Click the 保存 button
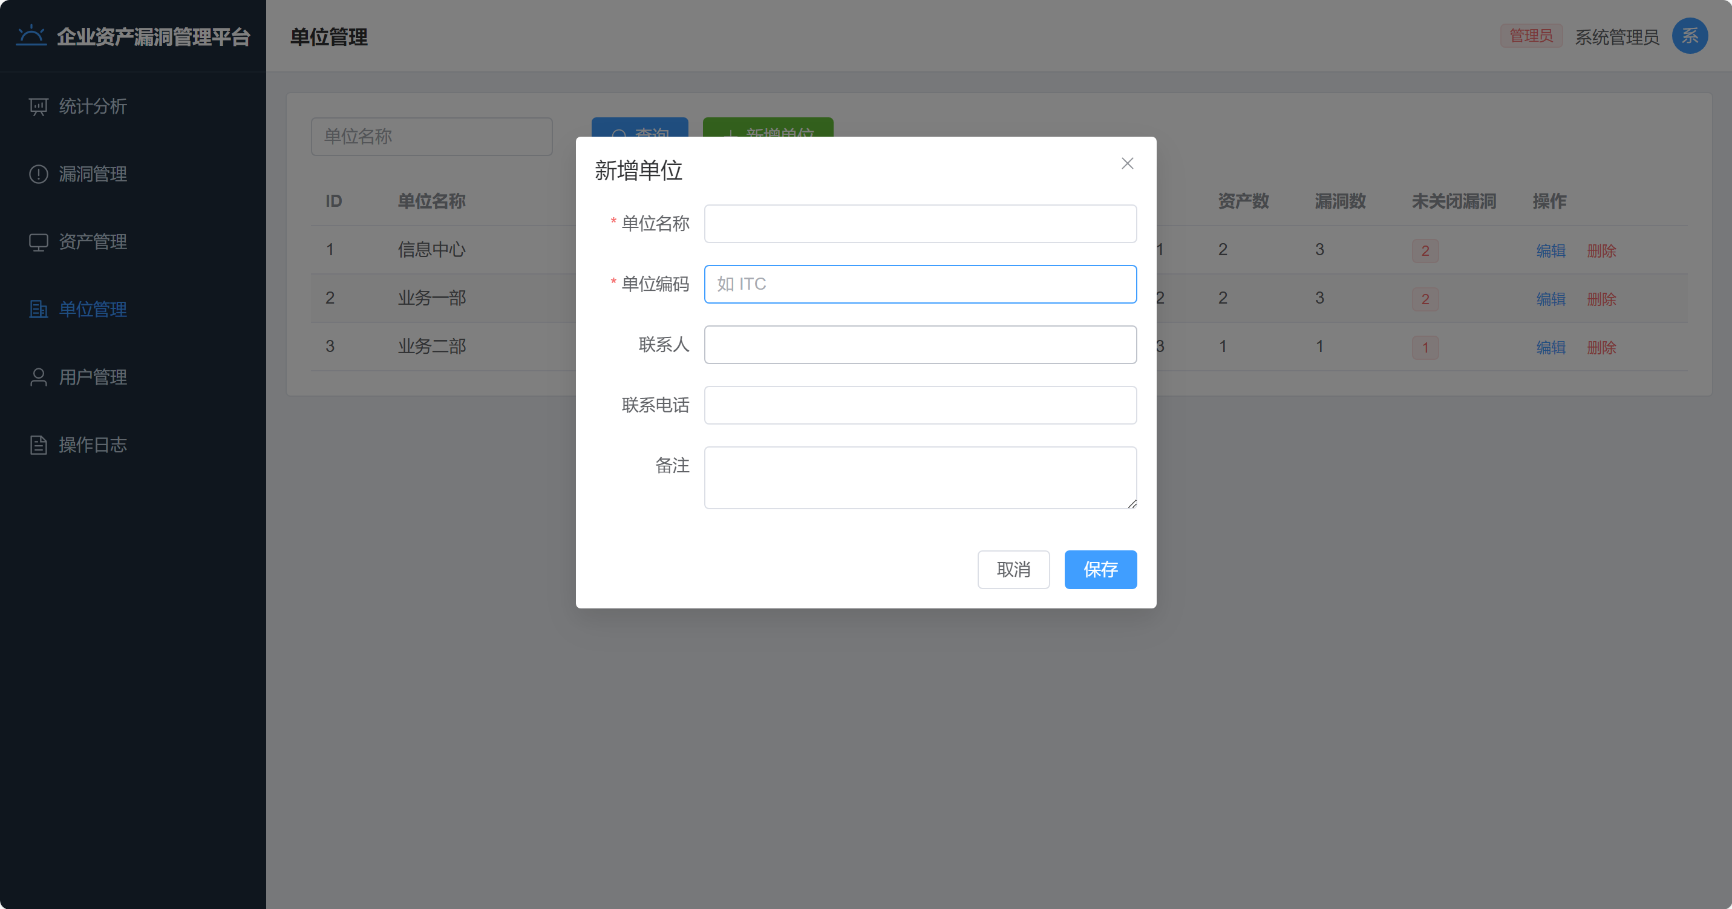Screen dimensions: 1732x909 (x=1100, y=570)
